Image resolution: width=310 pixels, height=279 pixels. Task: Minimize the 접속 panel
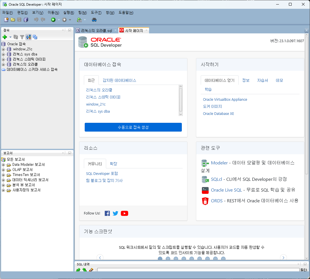(x=69, y=30)
